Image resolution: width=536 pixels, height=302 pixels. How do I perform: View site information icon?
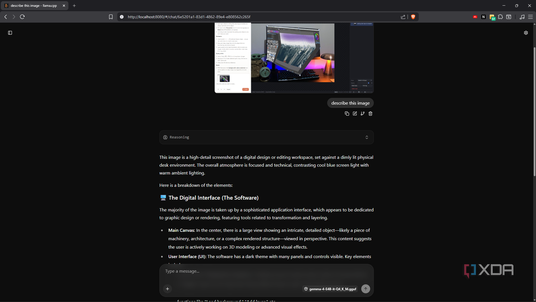(122, 17)
